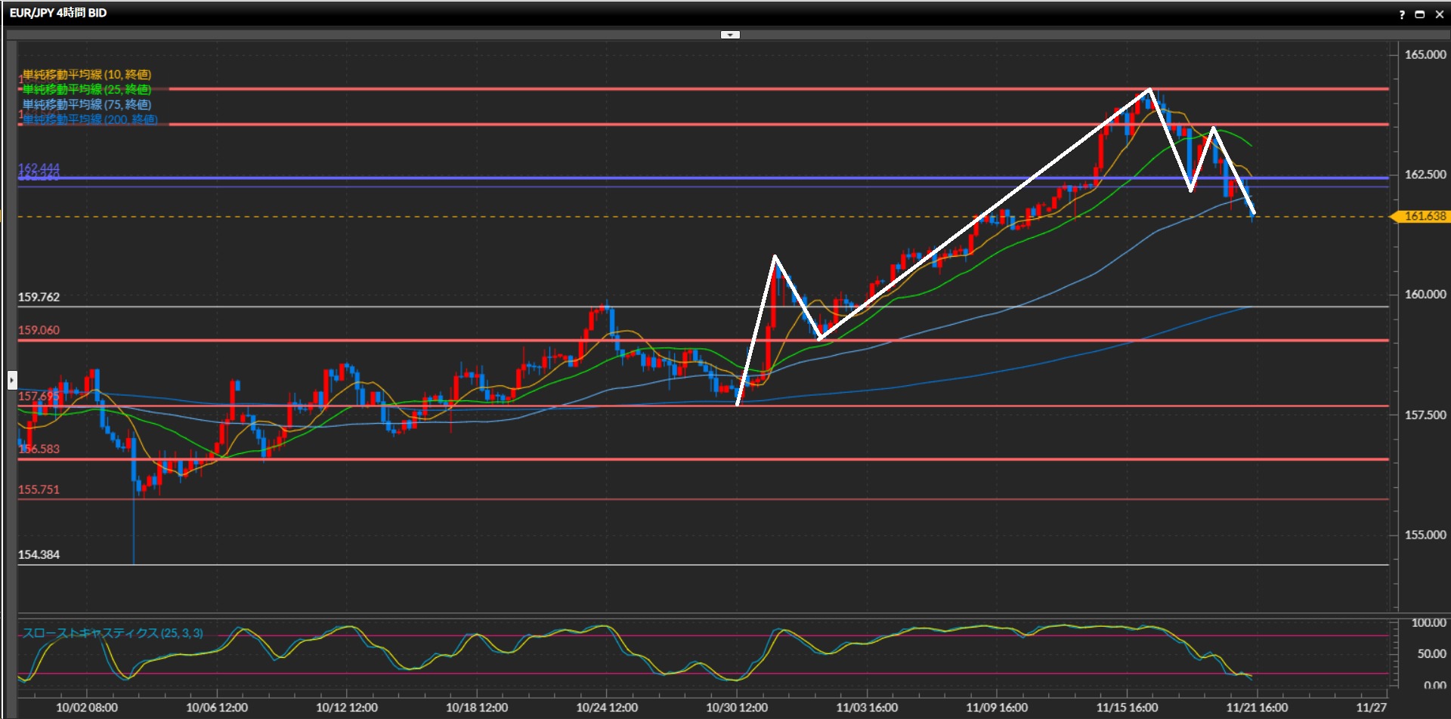
Task: Select the 154.384 white horizontal line label
Action: click(39, 555)
